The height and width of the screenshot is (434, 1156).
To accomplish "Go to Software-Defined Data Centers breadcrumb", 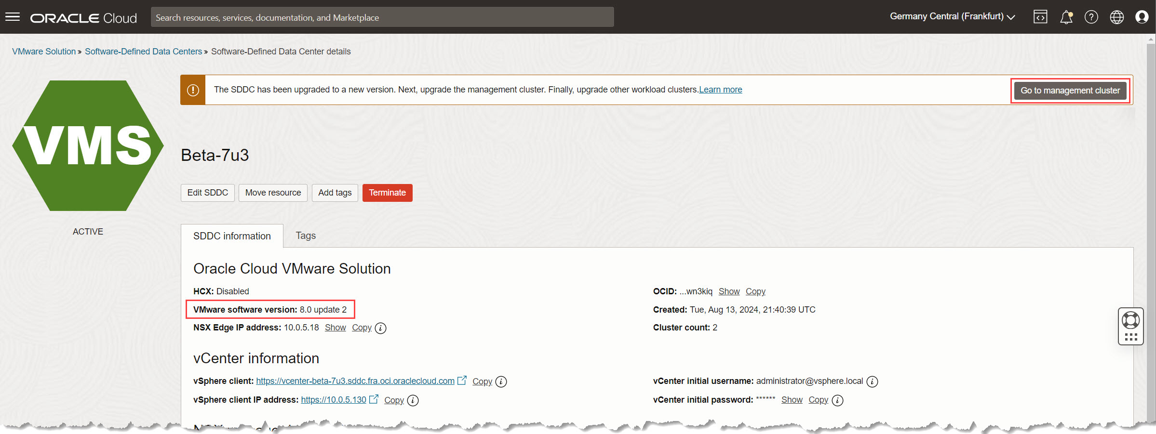I will point(143,52).
